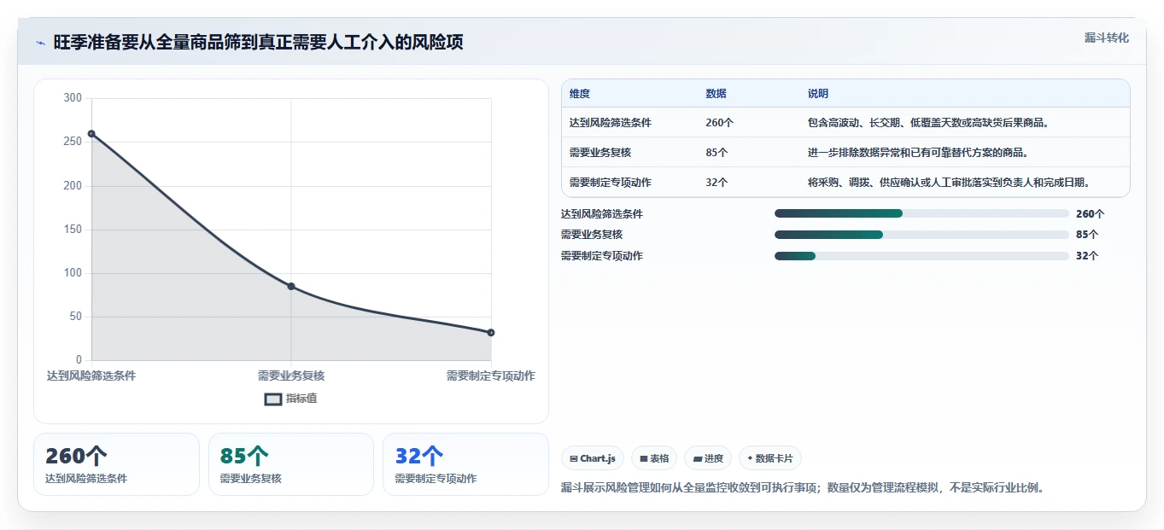The height and width of the screenshot is (530, 1164).
Task: Click x-axis label 需要制定专项动作
Action: tap(491, 376)
